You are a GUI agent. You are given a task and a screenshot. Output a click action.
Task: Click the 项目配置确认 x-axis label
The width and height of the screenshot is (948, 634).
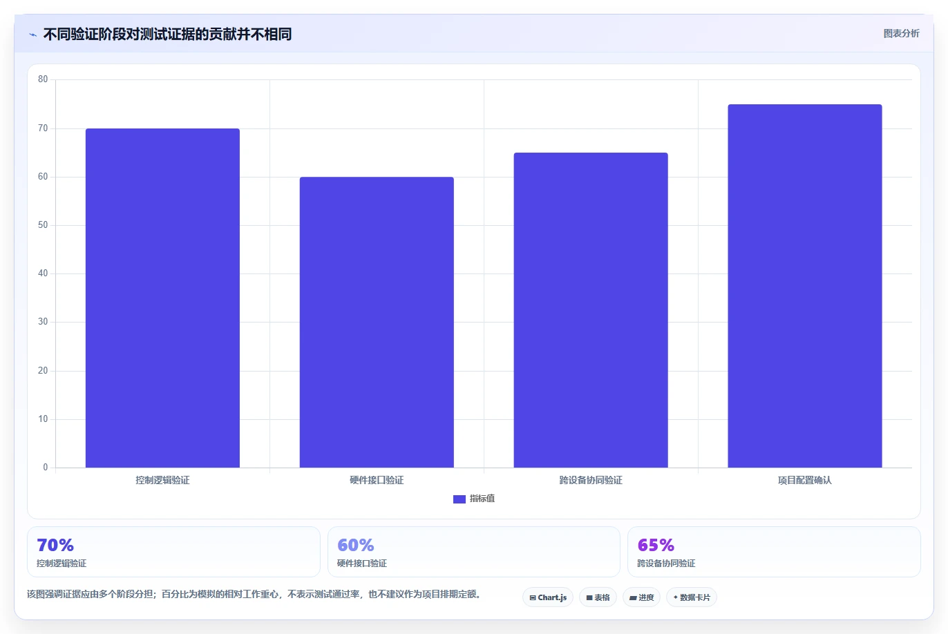(805, 480)
